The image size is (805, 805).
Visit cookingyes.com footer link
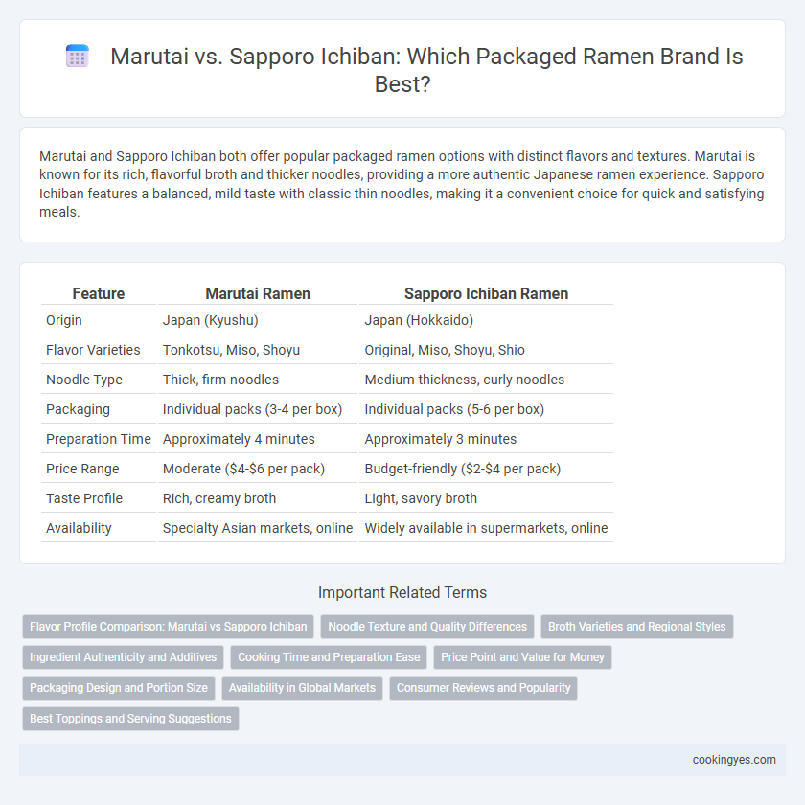pos(734,760)
